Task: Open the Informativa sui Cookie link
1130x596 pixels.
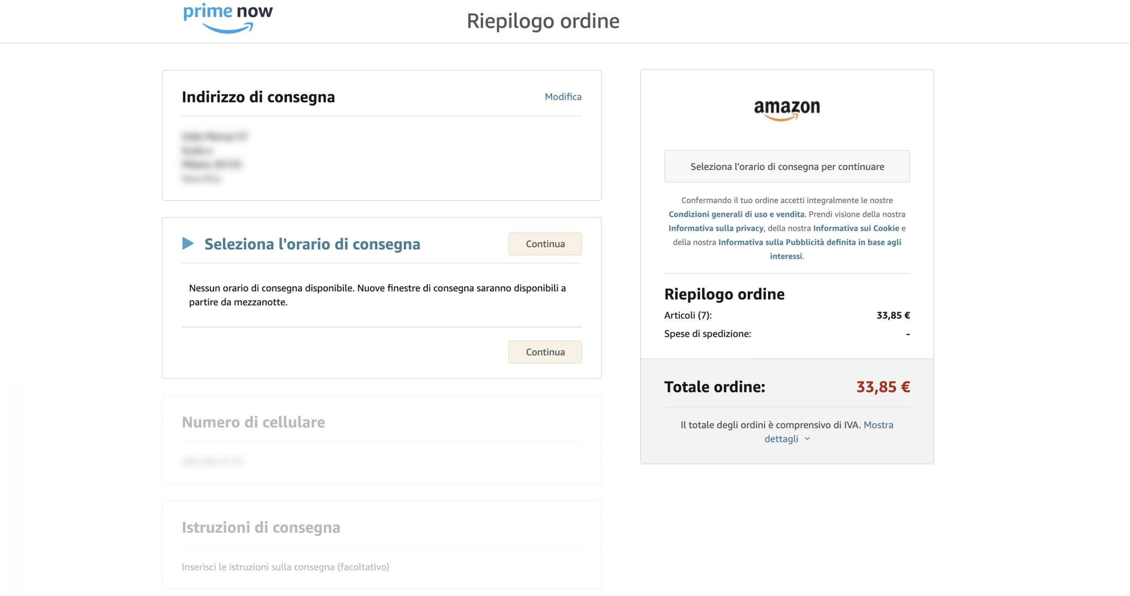Action: (856, 228)
